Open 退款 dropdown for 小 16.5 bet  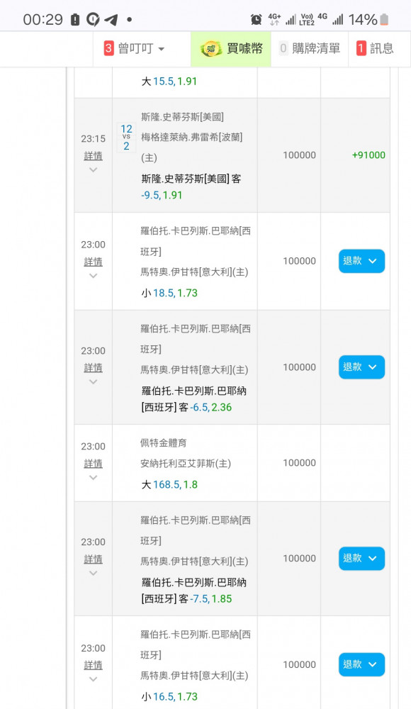point(361,664)
